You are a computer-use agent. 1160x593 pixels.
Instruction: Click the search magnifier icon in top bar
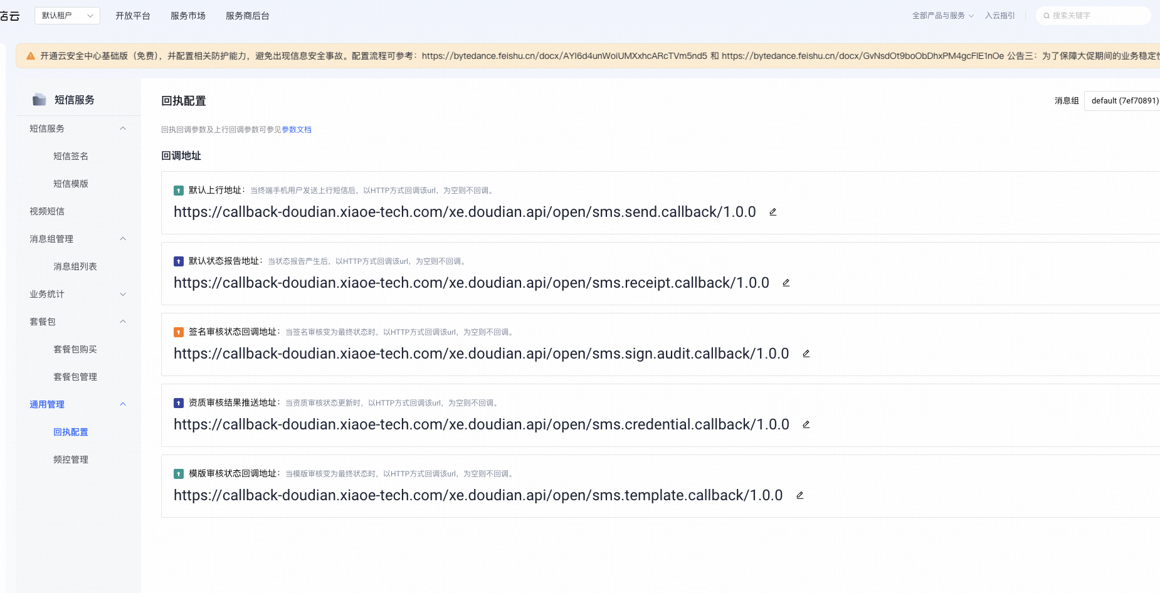click(x=1047, y=16)
